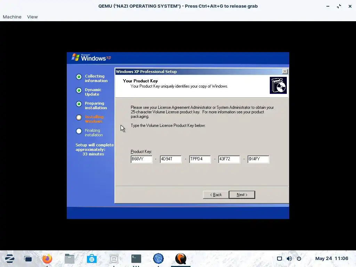Open the workspace overview icon in taskbar
Image resolution: width=356 pixels, height=267 pixels.
pos(28,259)
